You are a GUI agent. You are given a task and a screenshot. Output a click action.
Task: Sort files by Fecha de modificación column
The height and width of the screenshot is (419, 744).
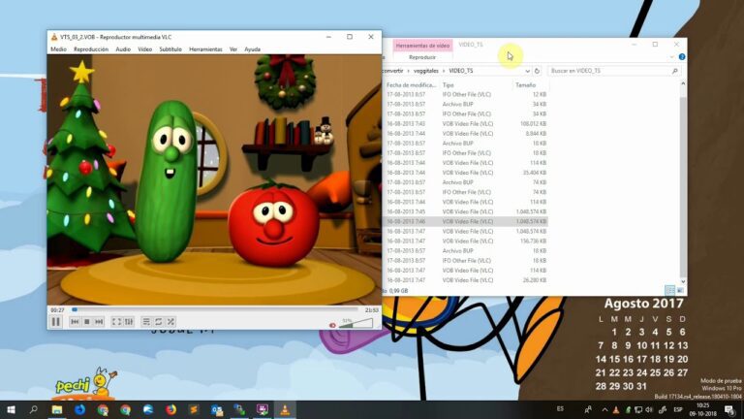pos(411,85)
